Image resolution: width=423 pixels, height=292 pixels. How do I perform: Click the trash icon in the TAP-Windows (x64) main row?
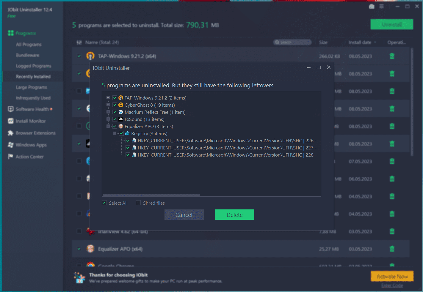coord(392,56)
